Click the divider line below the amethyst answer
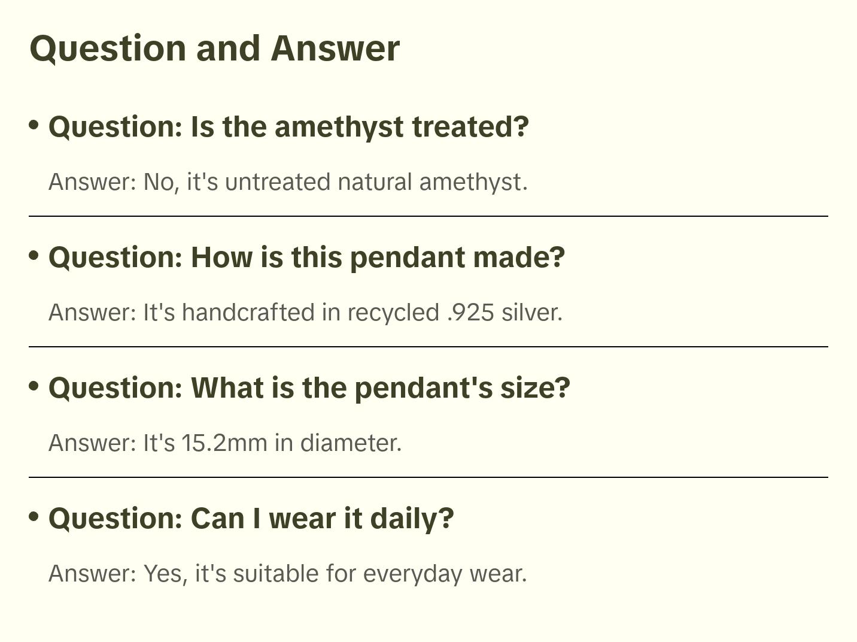857x642 pixels. 428,216
